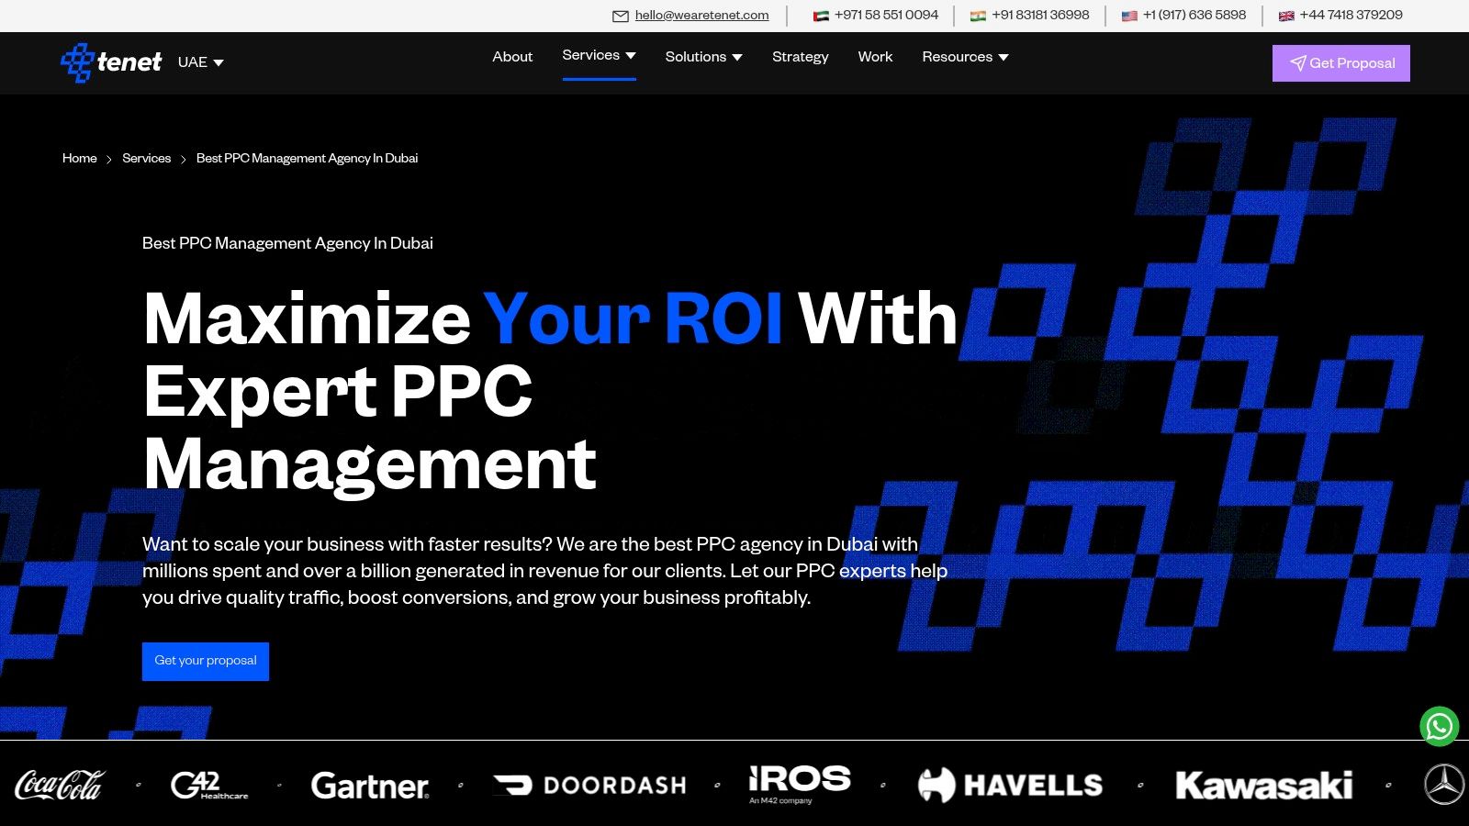Click the Coca-Cola client logo
The width and height of the screenshot is (1469, 826).
[61, 786]
